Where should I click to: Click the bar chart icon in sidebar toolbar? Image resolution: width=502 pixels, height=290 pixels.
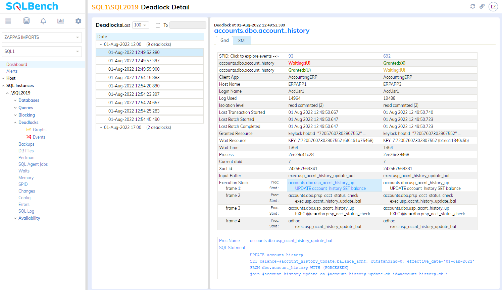61,21
